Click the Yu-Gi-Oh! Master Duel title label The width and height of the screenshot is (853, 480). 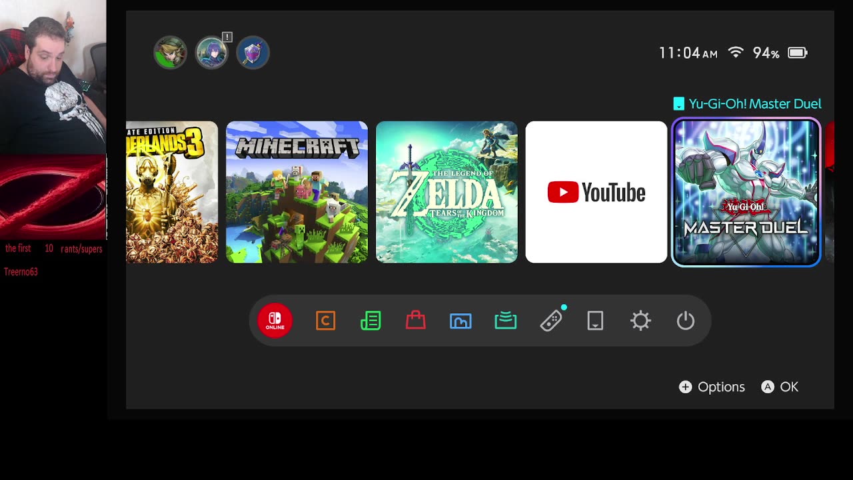(x=755, y=104)
